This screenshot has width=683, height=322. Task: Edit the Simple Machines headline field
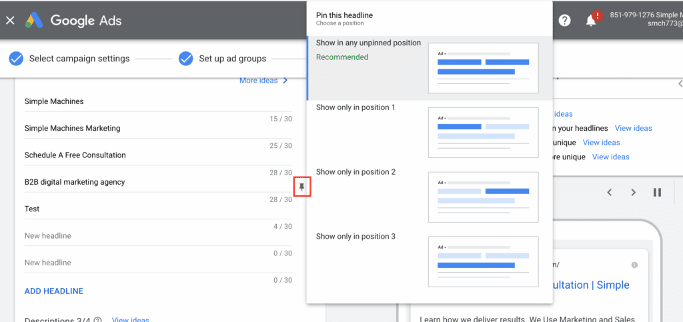coord(158,101)
